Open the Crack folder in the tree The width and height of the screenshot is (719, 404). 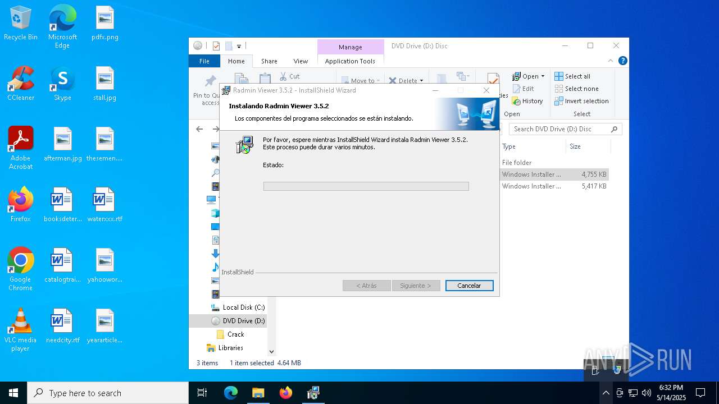click(230, 334)
